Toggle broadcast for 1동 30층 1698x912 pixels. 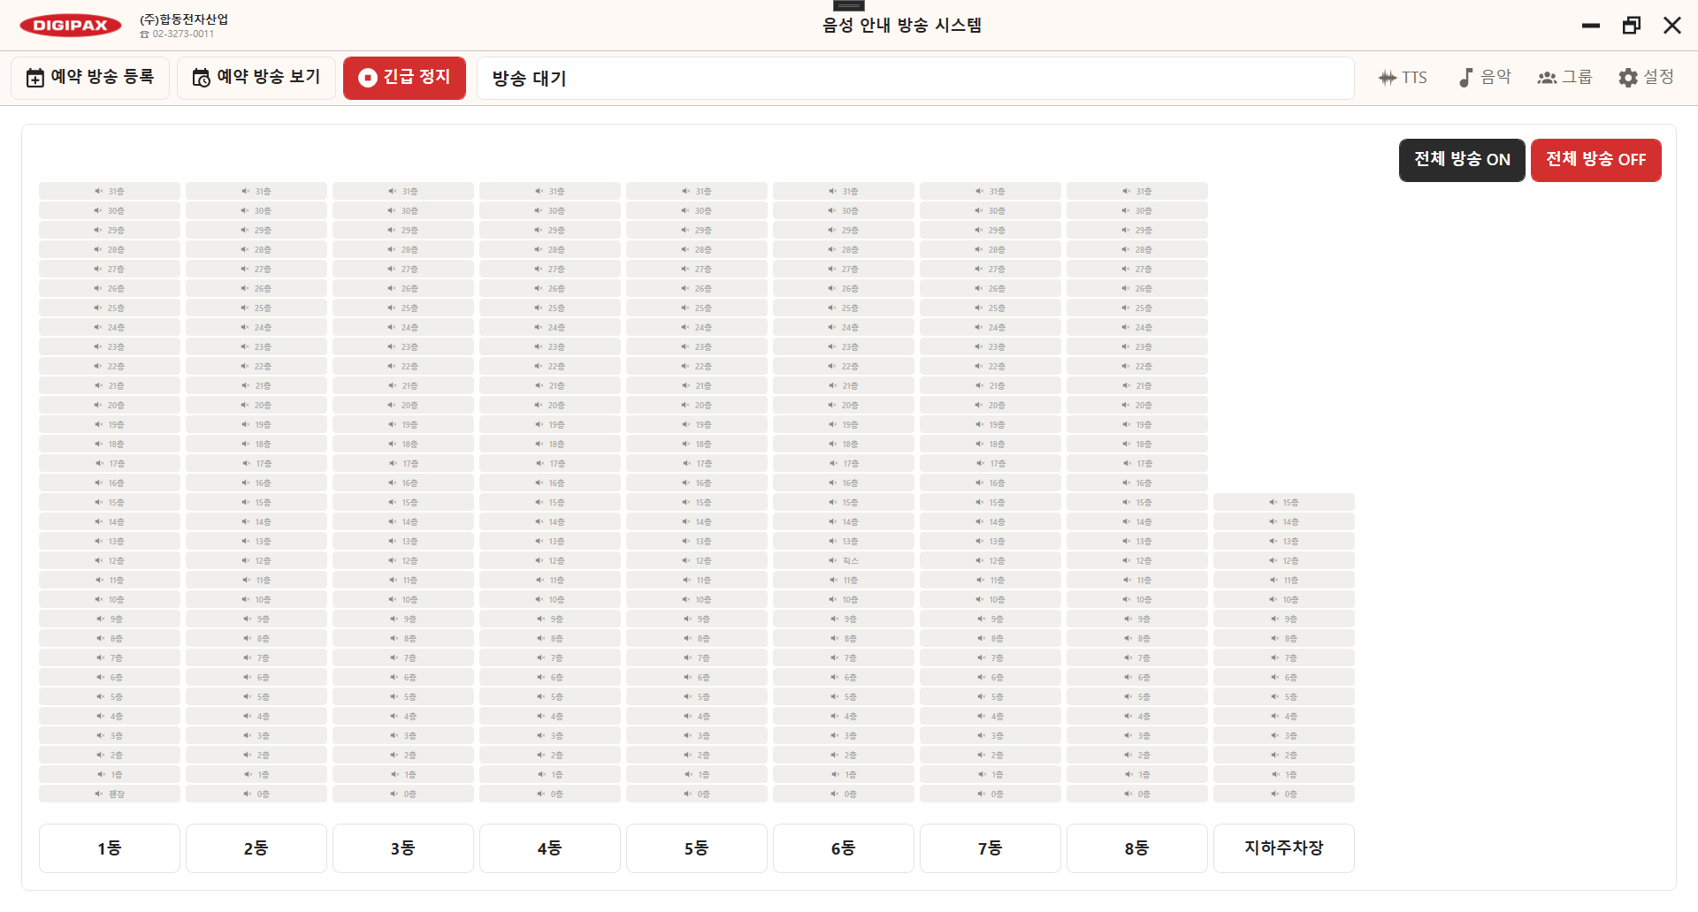click(x=110, y=210)
